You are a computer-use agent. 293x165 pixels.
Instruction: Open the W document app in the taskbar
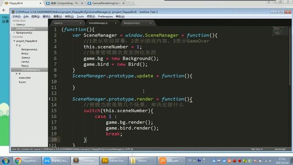[55, 161]
